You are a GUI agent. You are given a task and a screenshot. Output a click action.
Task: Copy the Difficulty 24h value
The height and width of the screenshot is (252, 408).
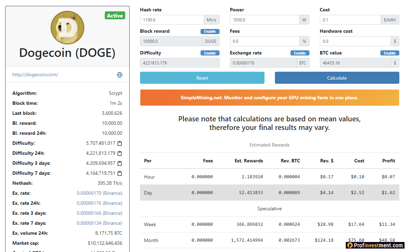120,153
